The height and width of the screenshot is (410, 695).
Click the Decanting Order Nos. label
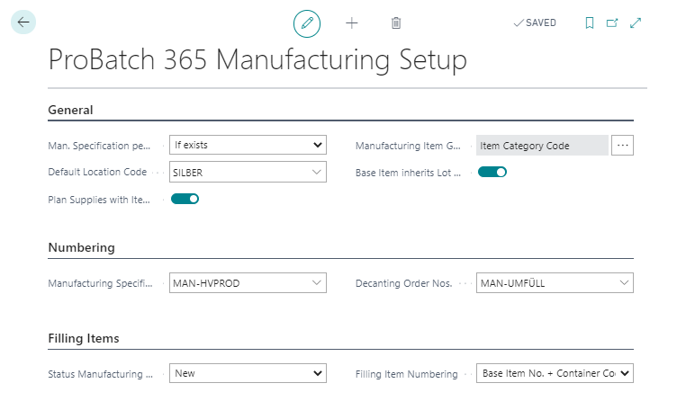(404, 283)
